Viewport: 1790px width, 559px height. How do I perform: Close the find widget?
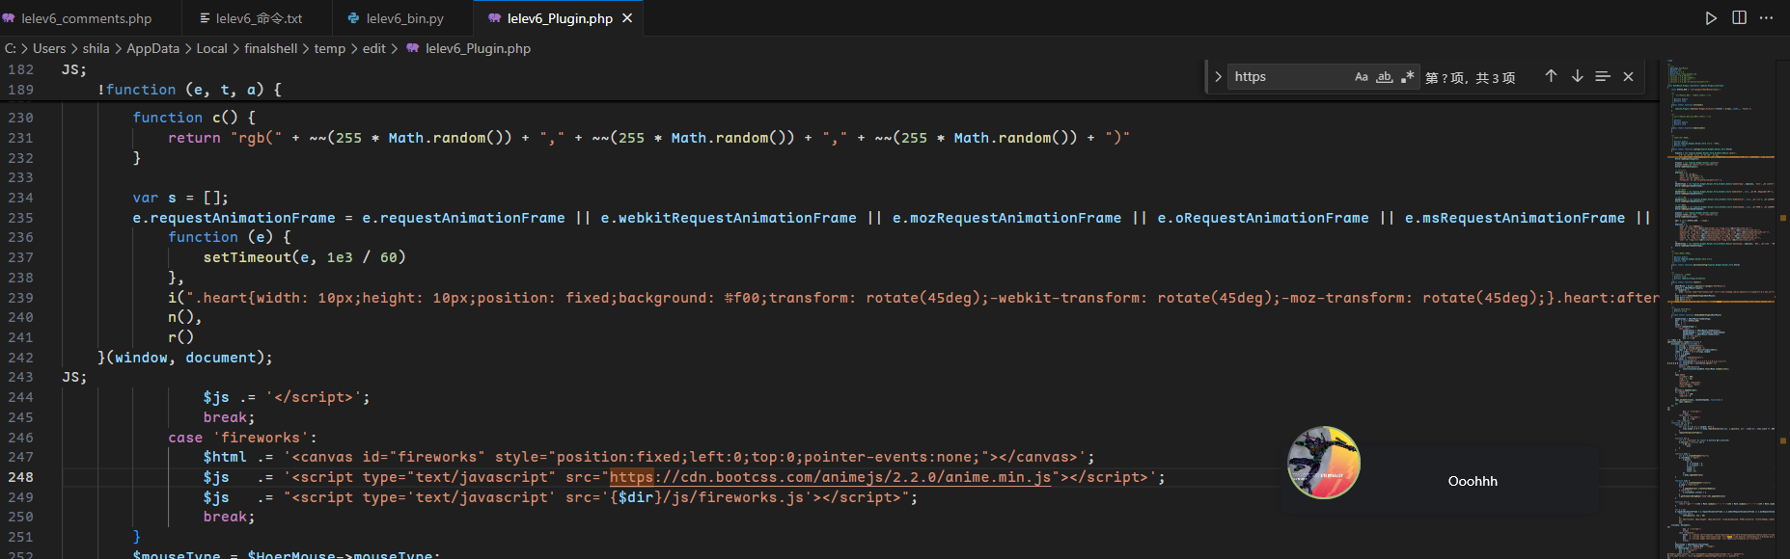1628,76
